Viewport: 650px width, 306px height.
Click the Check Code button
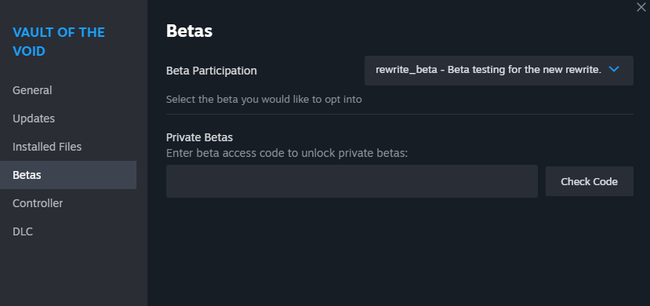(x=589, y=181)
